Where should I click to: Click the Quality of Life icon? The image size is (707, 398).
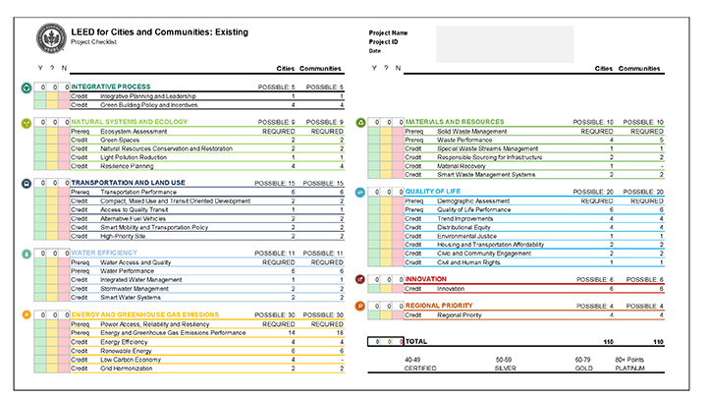pyautogui.click(x=360, y=192)
